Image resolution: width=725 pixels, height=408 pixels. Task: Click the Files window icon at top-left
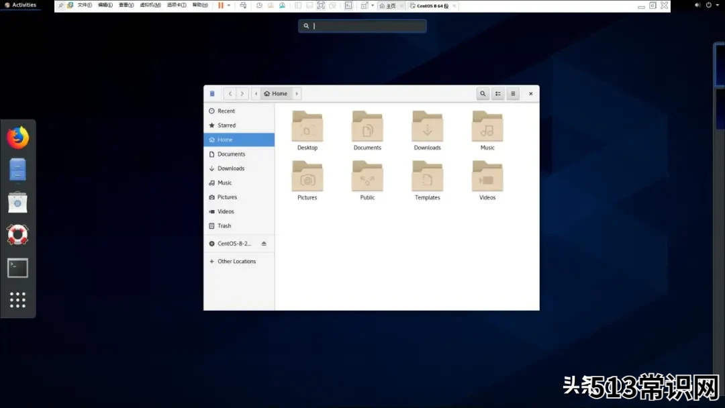click(x=212, y=94)
